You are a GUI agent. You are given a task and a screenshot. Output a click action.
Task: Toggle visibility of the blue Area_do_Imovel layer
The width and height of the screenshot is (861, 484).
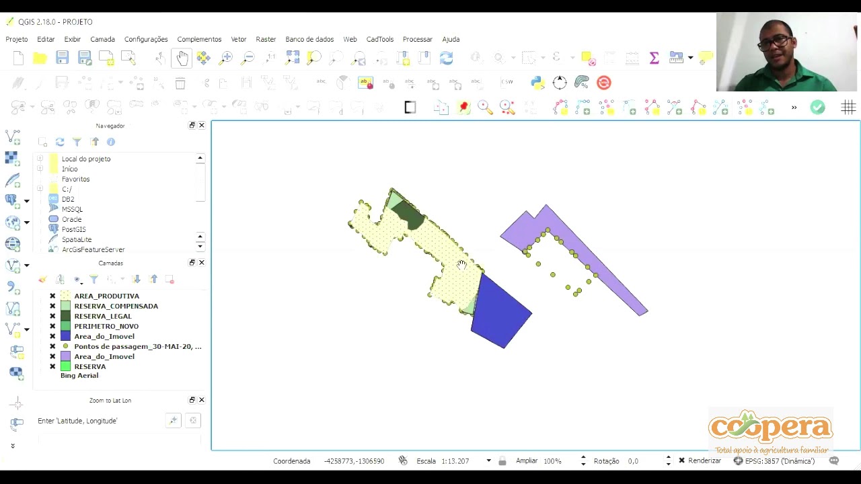[x=52, y=336]
